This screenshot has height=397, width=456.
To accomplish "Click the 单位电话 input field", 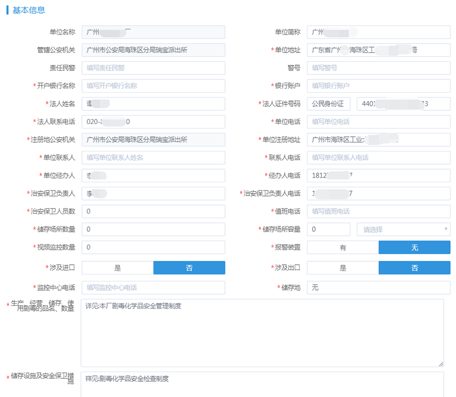I will 378,122.
